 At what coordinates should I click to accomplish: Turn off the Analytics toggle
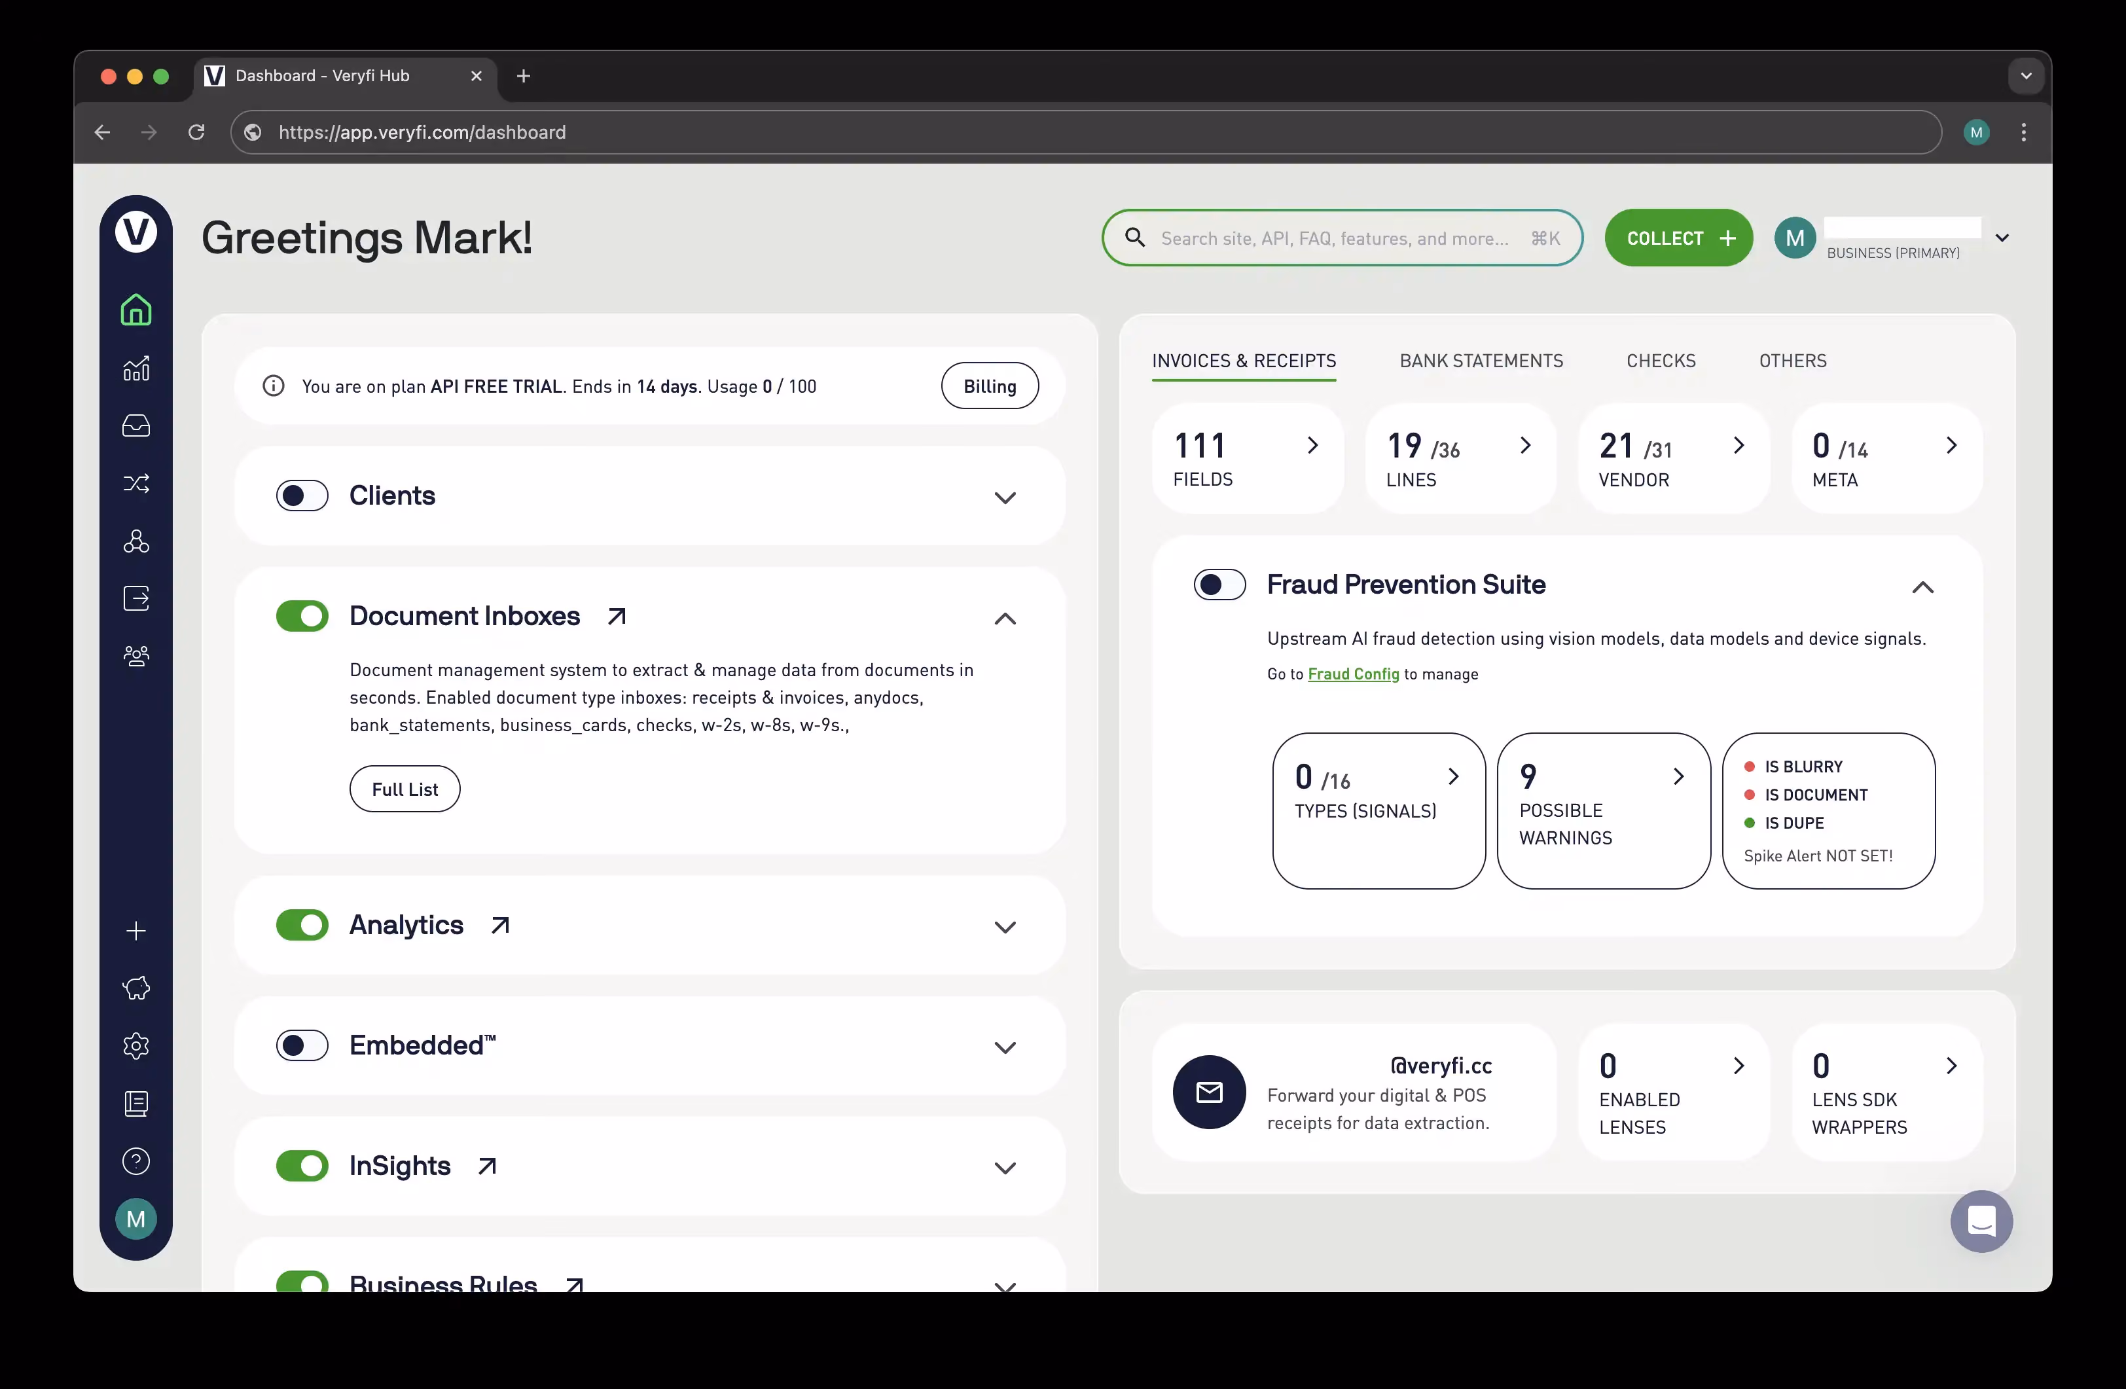(x=302, y=926)
